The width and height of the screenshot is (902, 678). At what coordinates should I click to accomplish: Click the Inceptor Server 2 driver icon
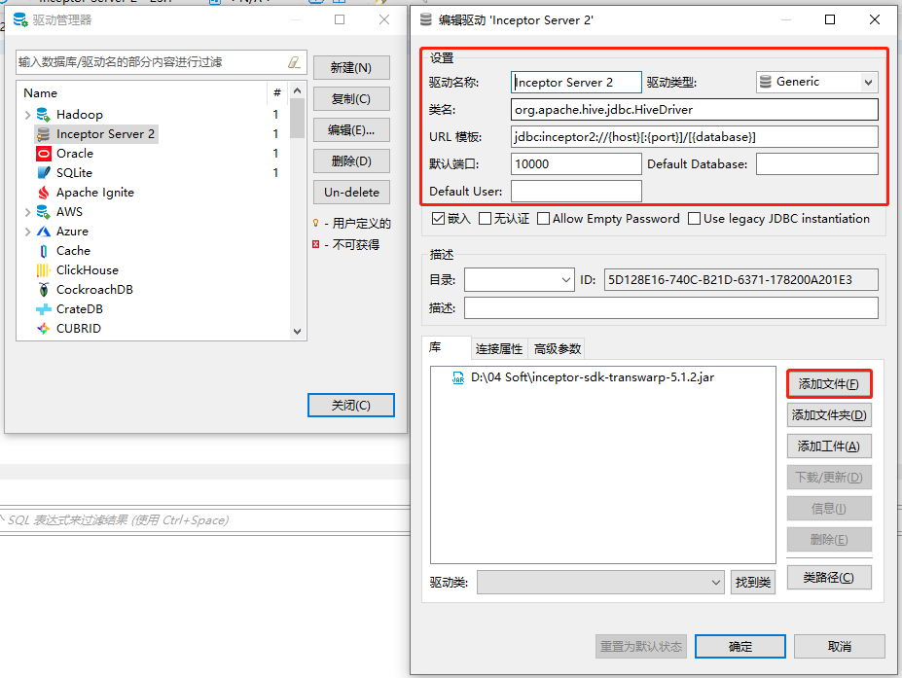tap(43, 134)
